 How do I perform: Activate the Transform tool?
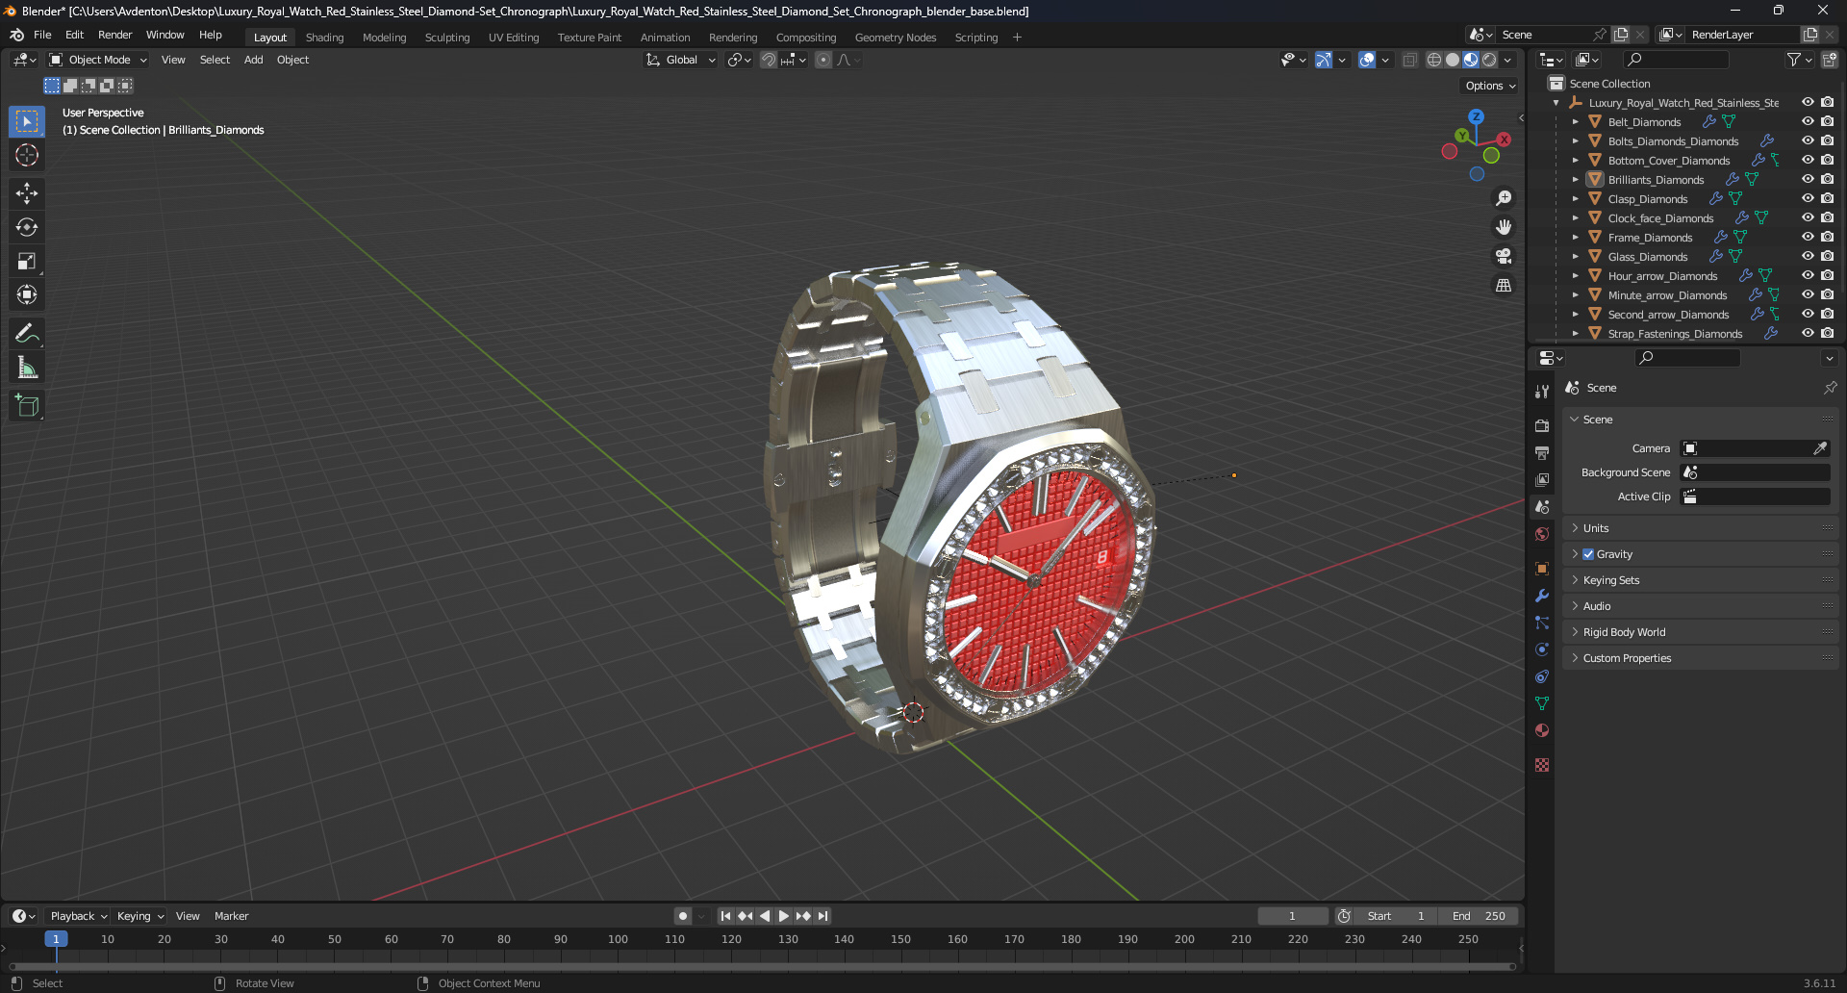[27, 294]
